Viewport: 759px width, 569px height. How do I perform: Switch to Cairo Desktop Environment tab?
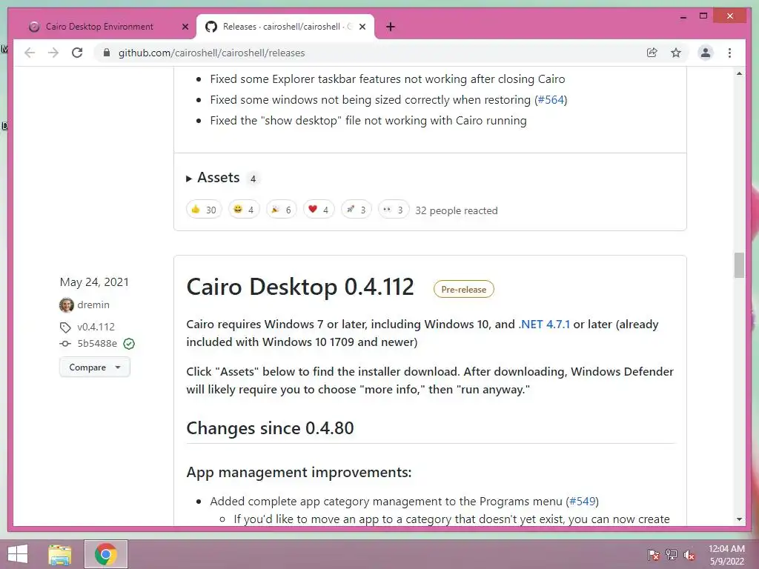point(99,27)
